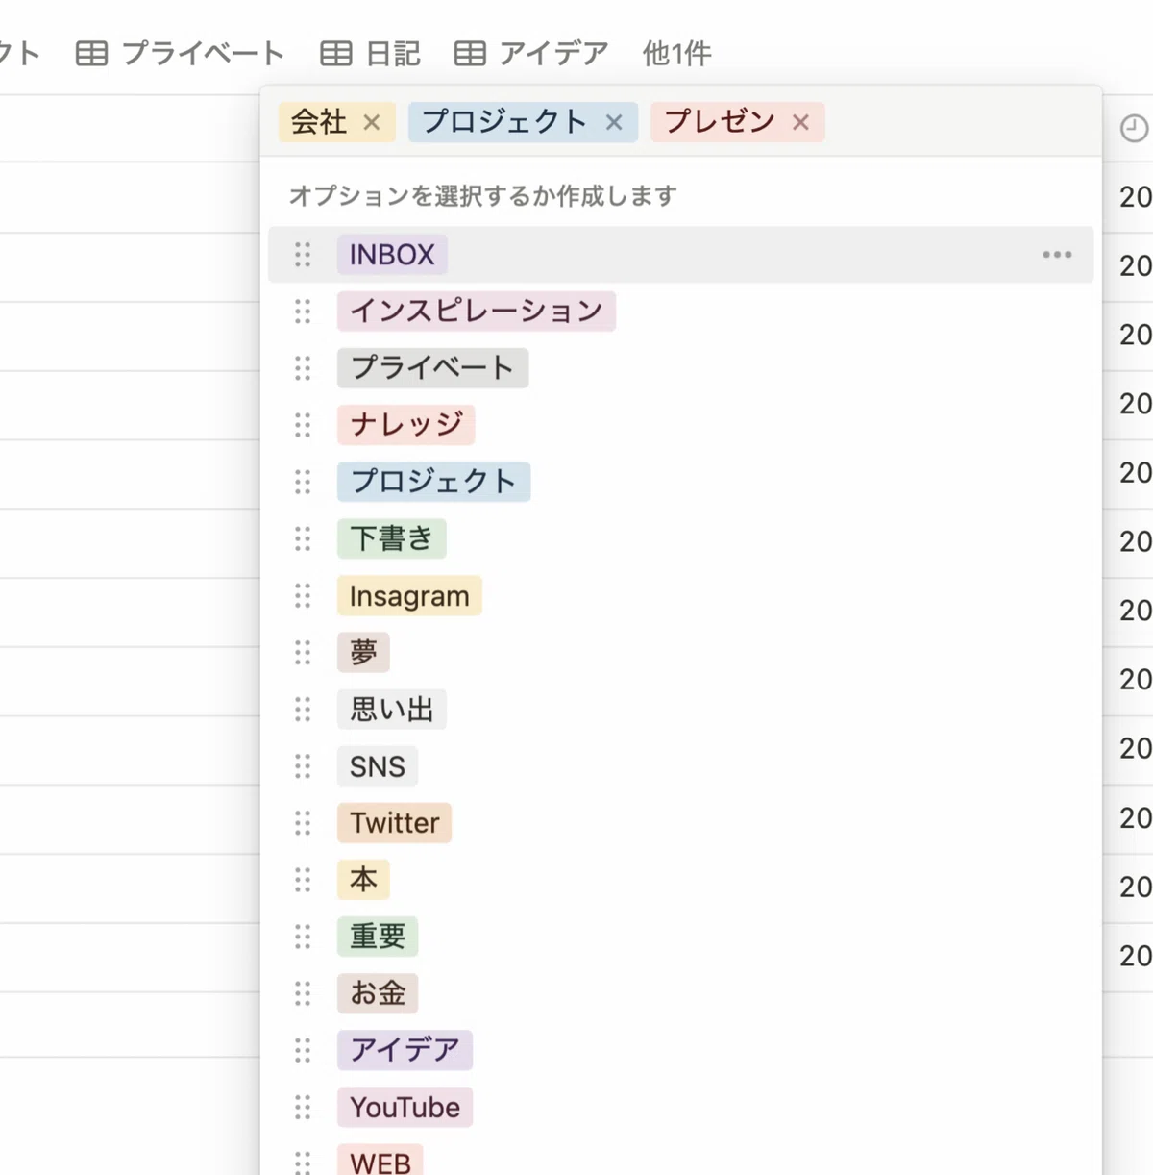This screenshot has height=1175, width=1153.
Task: Add the Twitter tag
Action: point(394,823)
